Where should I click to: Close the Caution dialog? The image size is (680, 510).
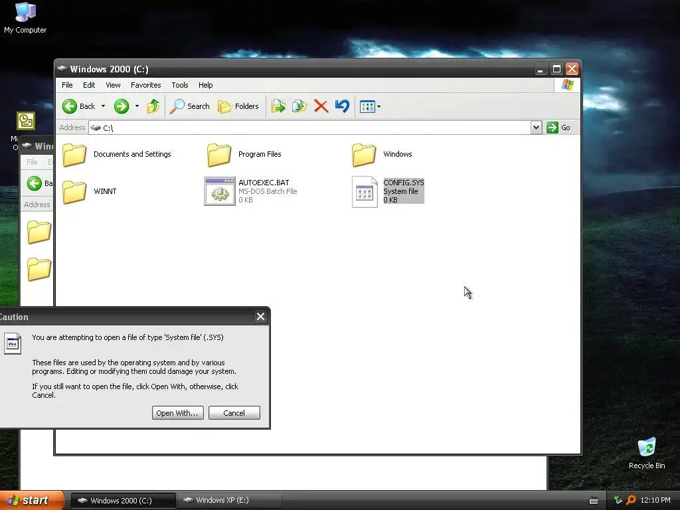click(260, 317)
